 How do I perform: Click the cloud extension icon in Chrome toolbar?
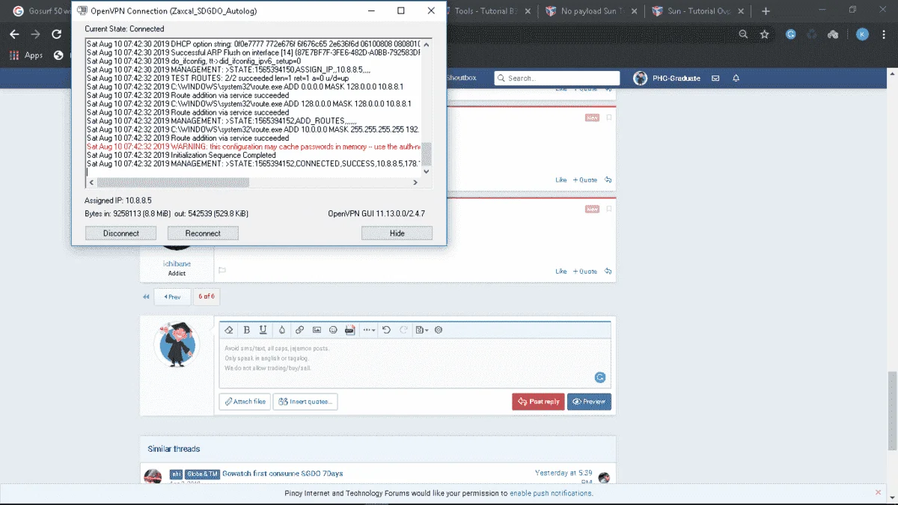point(833,34)
